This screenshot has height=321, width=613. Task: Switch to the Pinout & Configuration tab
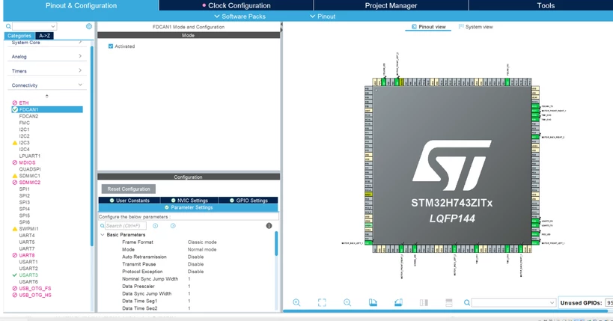pos(81,5)
